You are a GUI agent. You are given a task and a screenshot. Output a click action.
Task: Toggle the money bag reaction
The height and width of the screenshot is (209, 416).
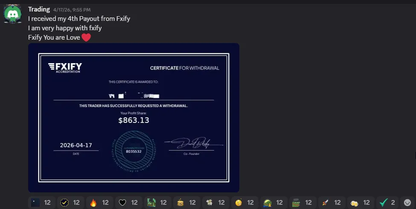point(186,203)
